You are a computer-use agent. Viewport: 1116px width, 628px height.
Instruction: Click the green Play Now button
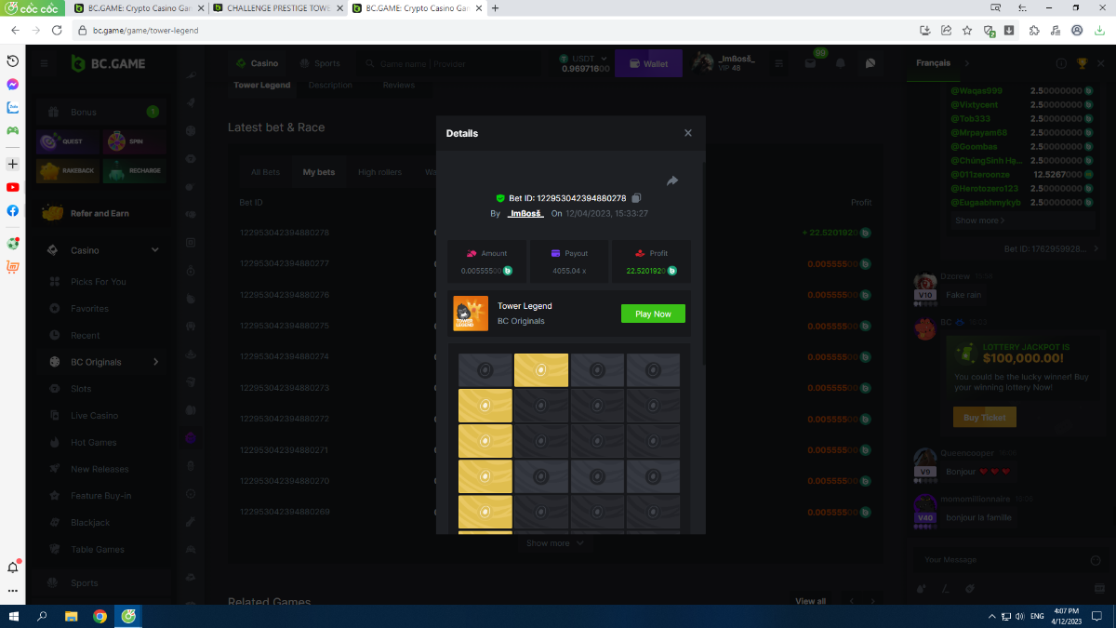[653, 314]
